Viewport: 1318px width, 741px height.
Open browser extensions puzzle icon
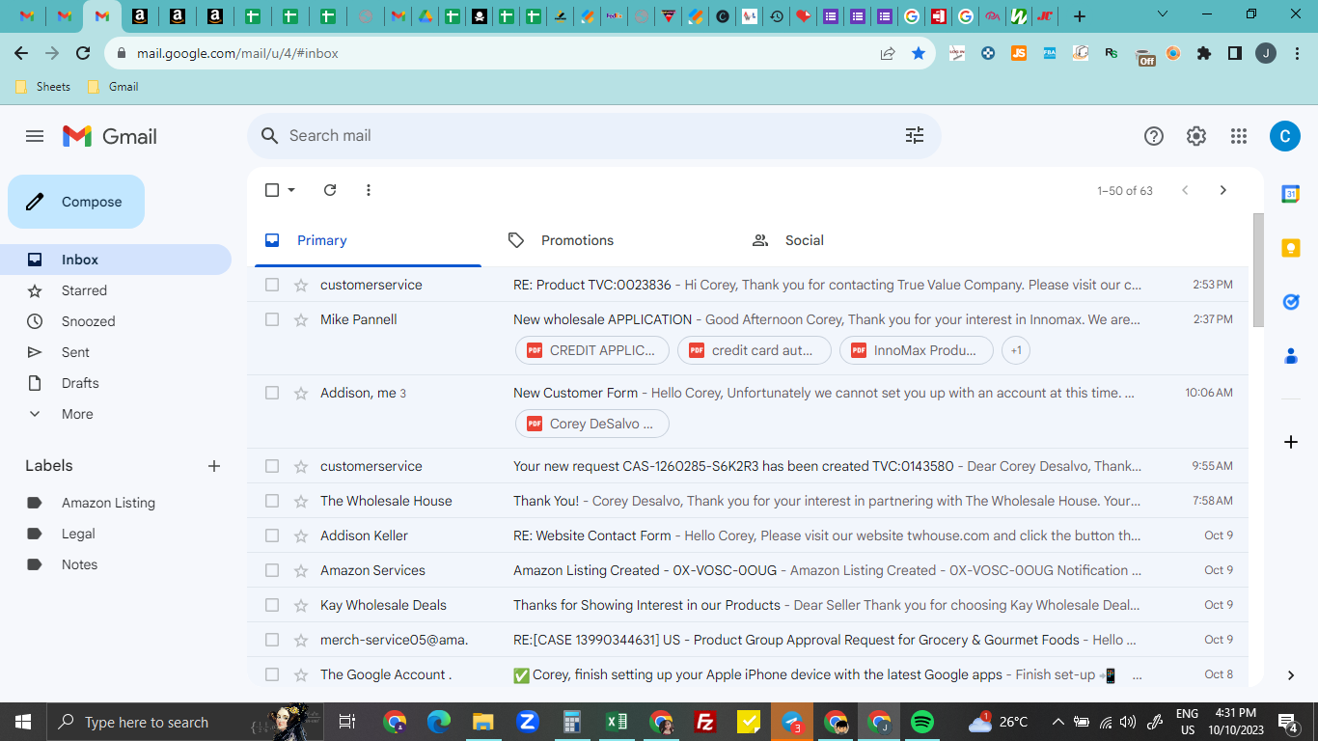(x=1204, y=53)
